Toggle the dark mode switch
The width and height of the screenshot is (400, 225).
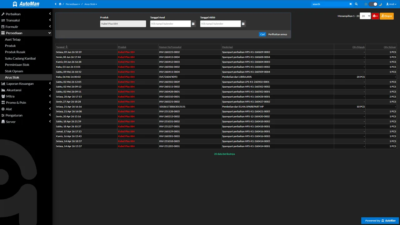coord(373,4)
